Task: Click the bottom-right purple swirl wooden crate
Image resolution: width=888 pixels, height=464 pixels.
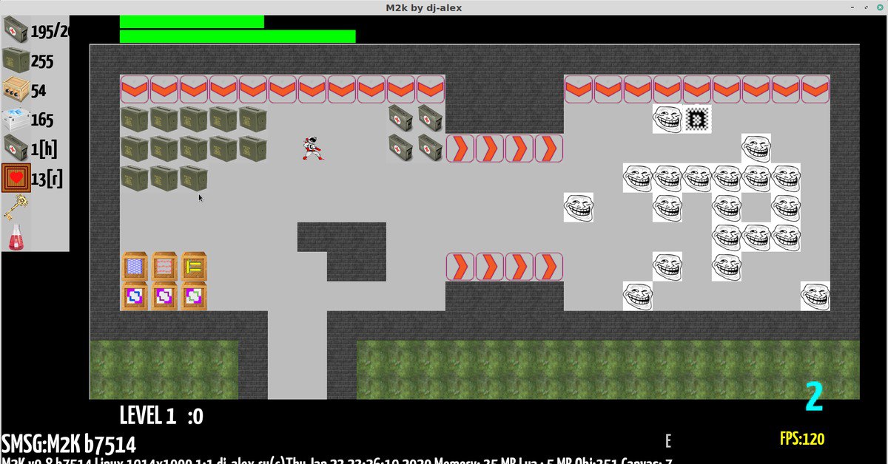Action: [x=194, y=296]
